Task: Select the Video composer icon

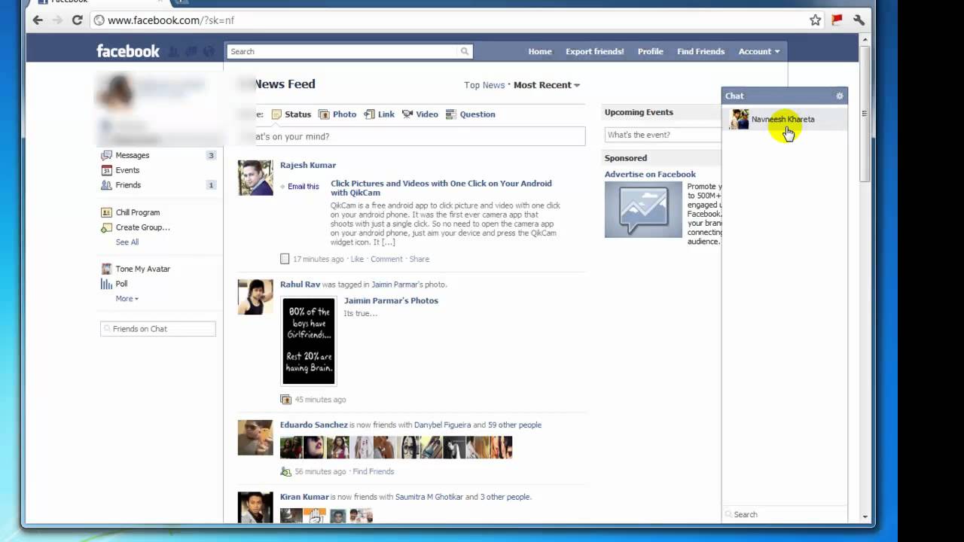Action: pos(407,114)
